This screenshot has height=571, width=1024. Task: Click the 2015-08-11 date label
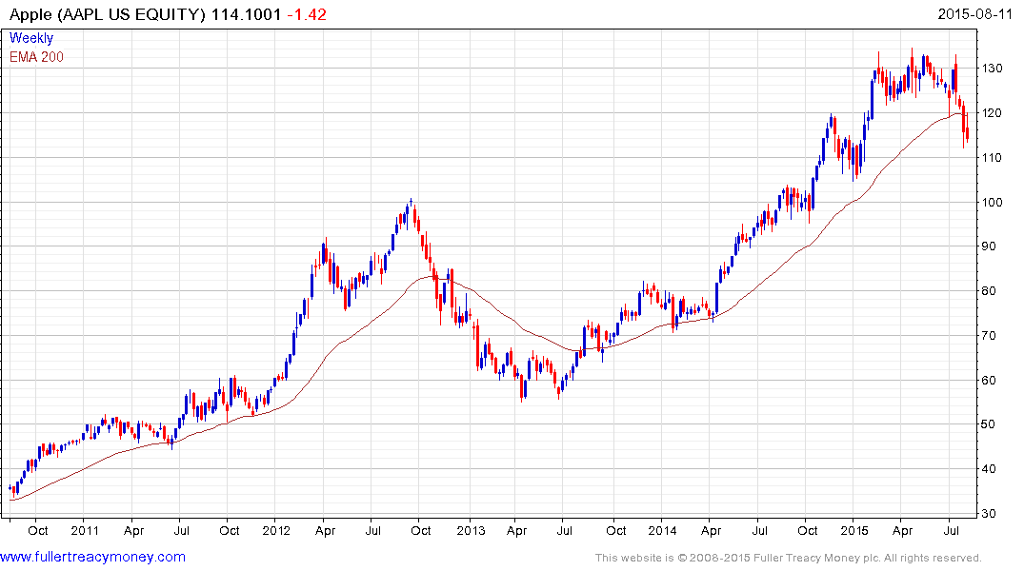(x=974, y=13)
